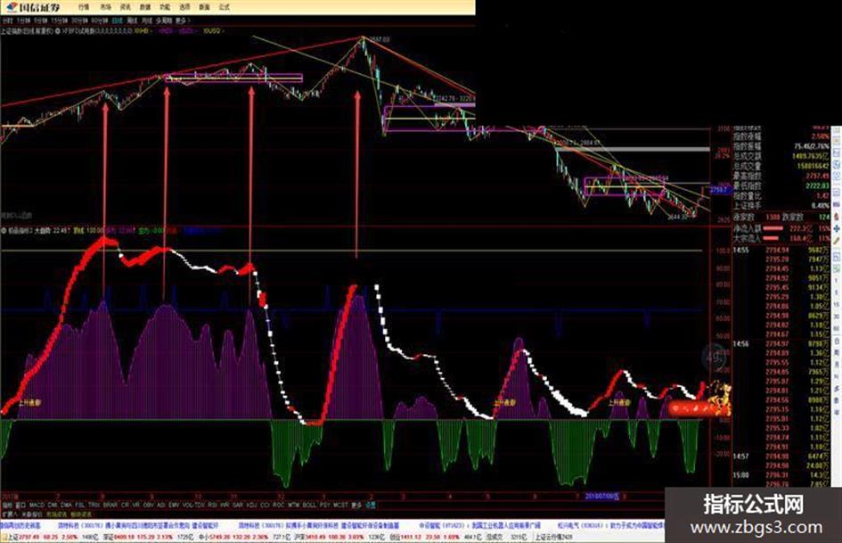Image resolution: width=842 pixels, height=543 pixels.
Task: Click the 大宗流入 bar row
Action: tap(781, 238)
